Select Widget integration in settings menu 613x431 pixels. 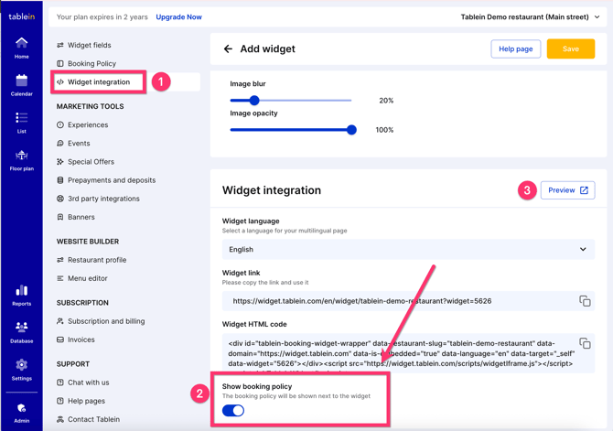(x=99, y=81)
